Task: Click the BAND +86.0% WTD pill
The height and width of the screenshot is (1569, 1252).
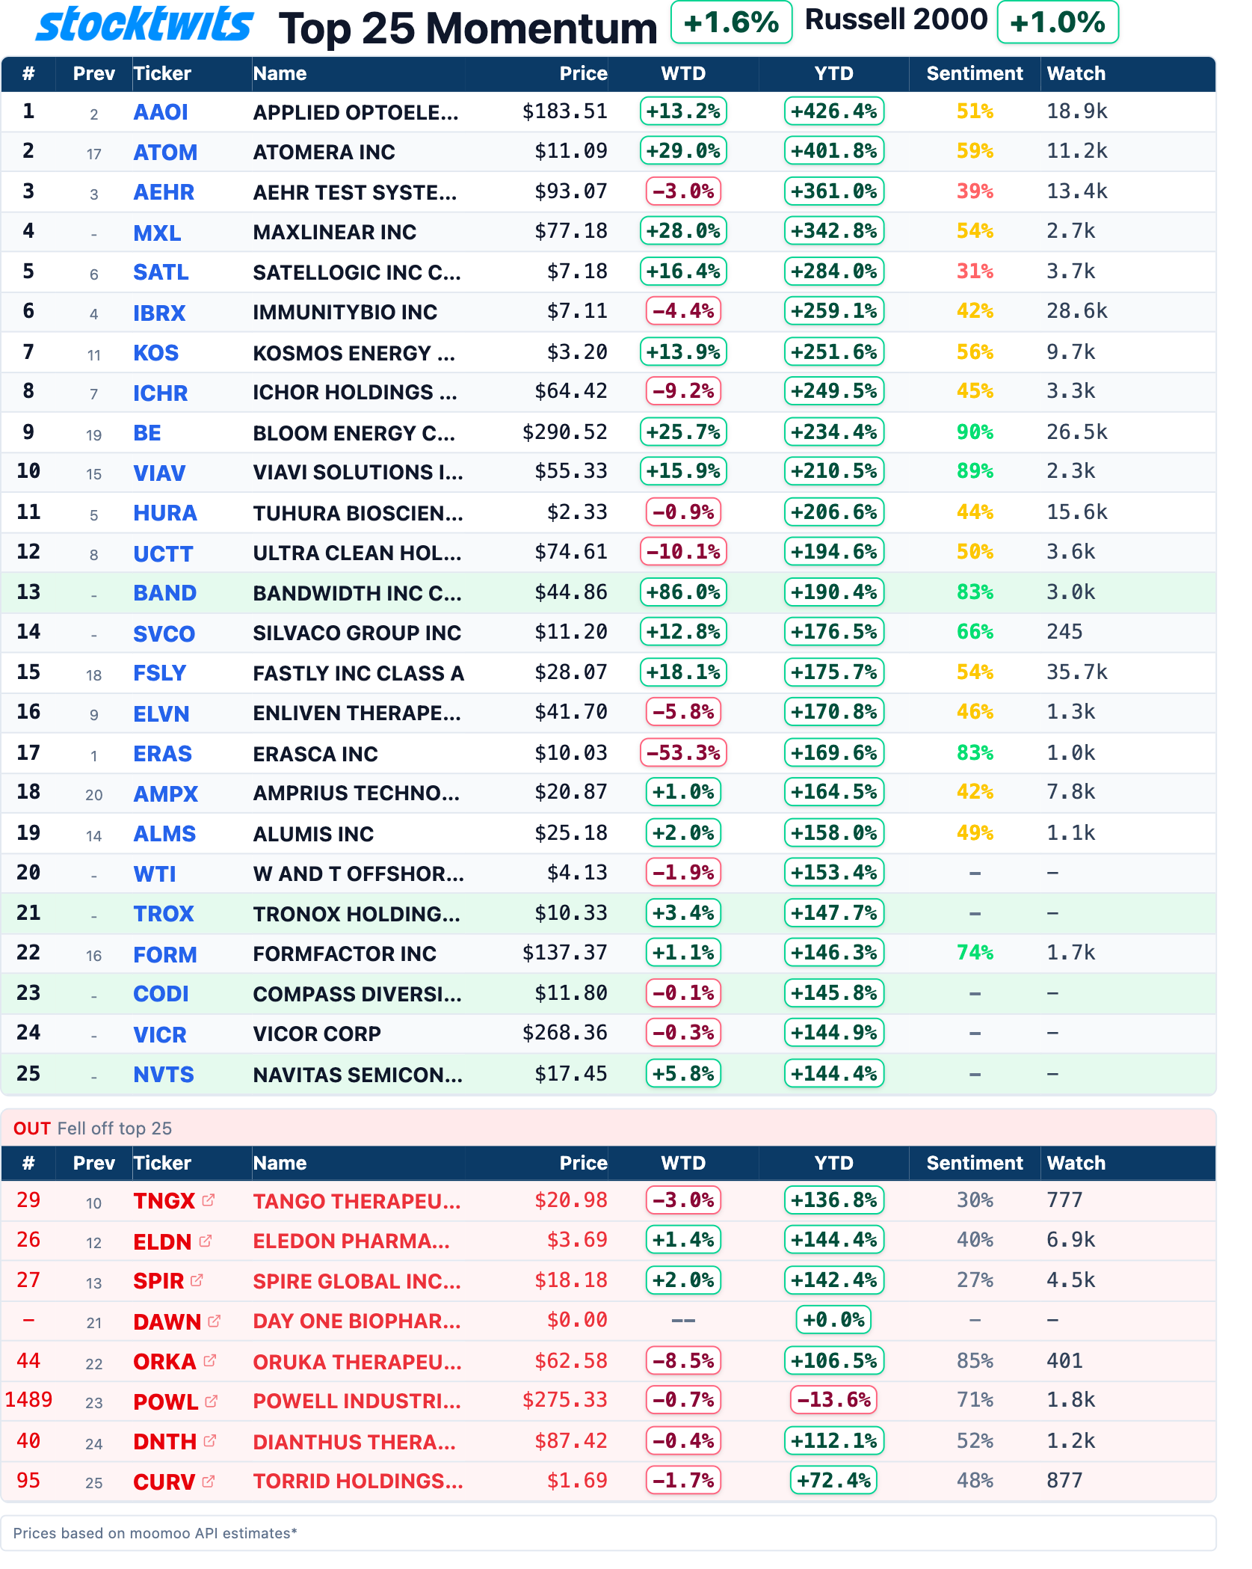Action: [683, 592]
